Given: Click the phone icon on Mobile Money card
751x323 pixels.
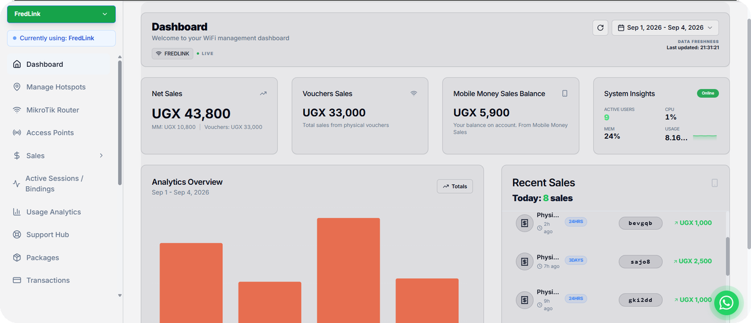Looking at the screenshot, I should (x=565, y=93).
